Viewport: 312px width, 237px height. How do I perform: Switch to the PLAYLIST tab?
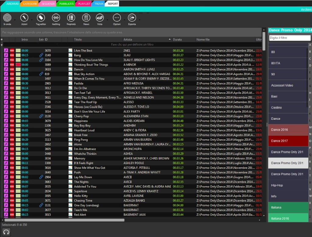point(84,4)
